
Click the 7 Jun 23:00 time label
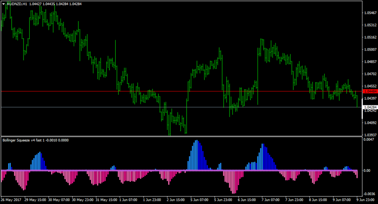click(294, 200)
